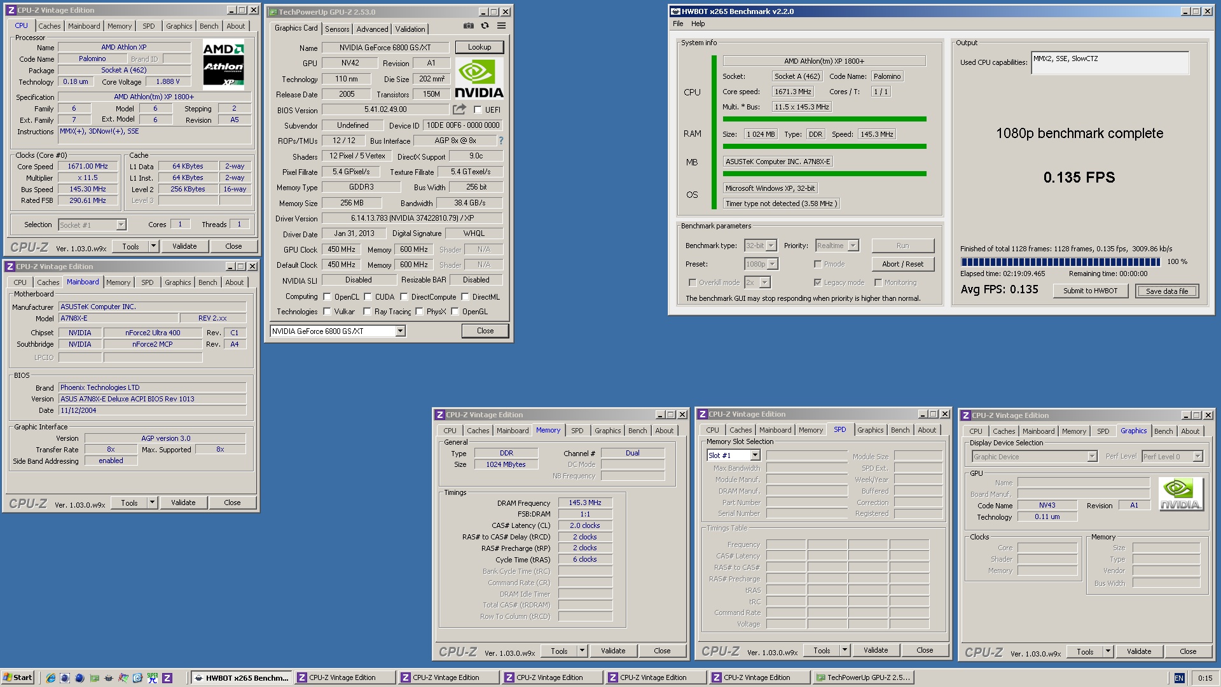Switch to HWBOT x265 Benchmark taskbar button

[242, 678]
